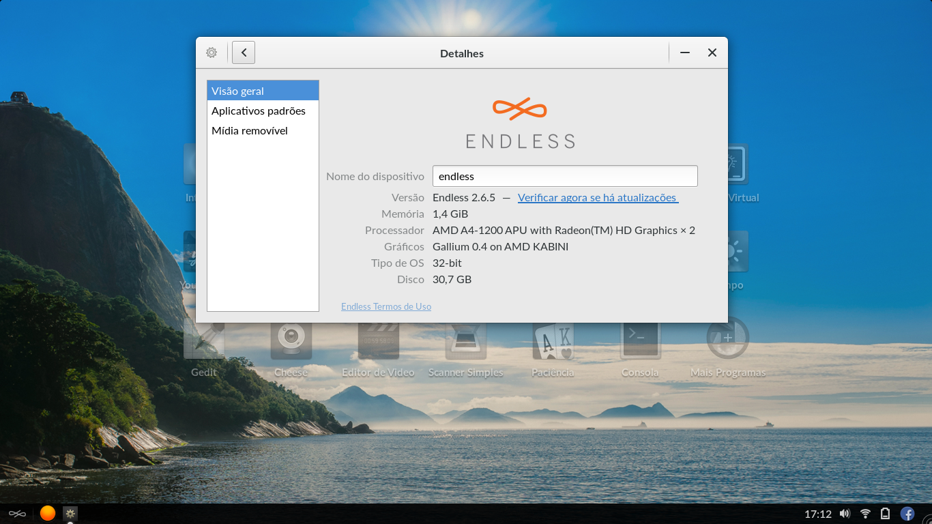
Task: Click the Endless infinity icon in taskbar
Action: 17,514
